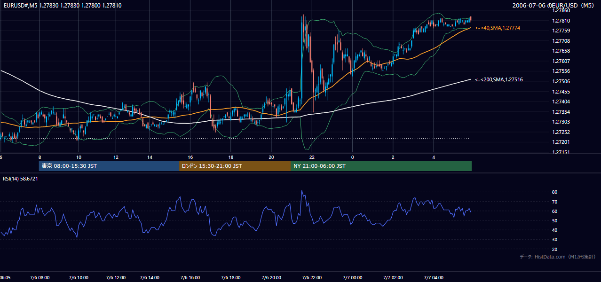The image size is (601, 282).
Task: Click the 7/6 16:00 bottom time label
Action: click(190, 278)
